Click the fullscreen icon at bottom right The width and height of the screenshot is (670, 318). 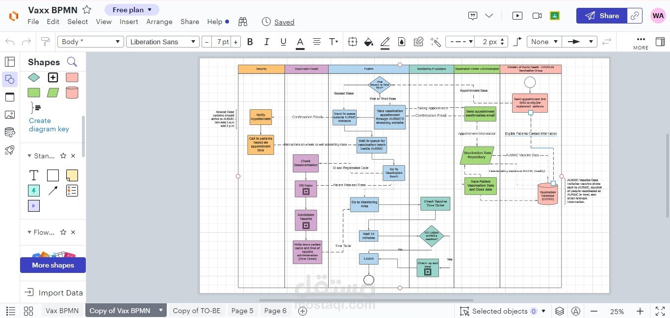[x=660, y=311]
